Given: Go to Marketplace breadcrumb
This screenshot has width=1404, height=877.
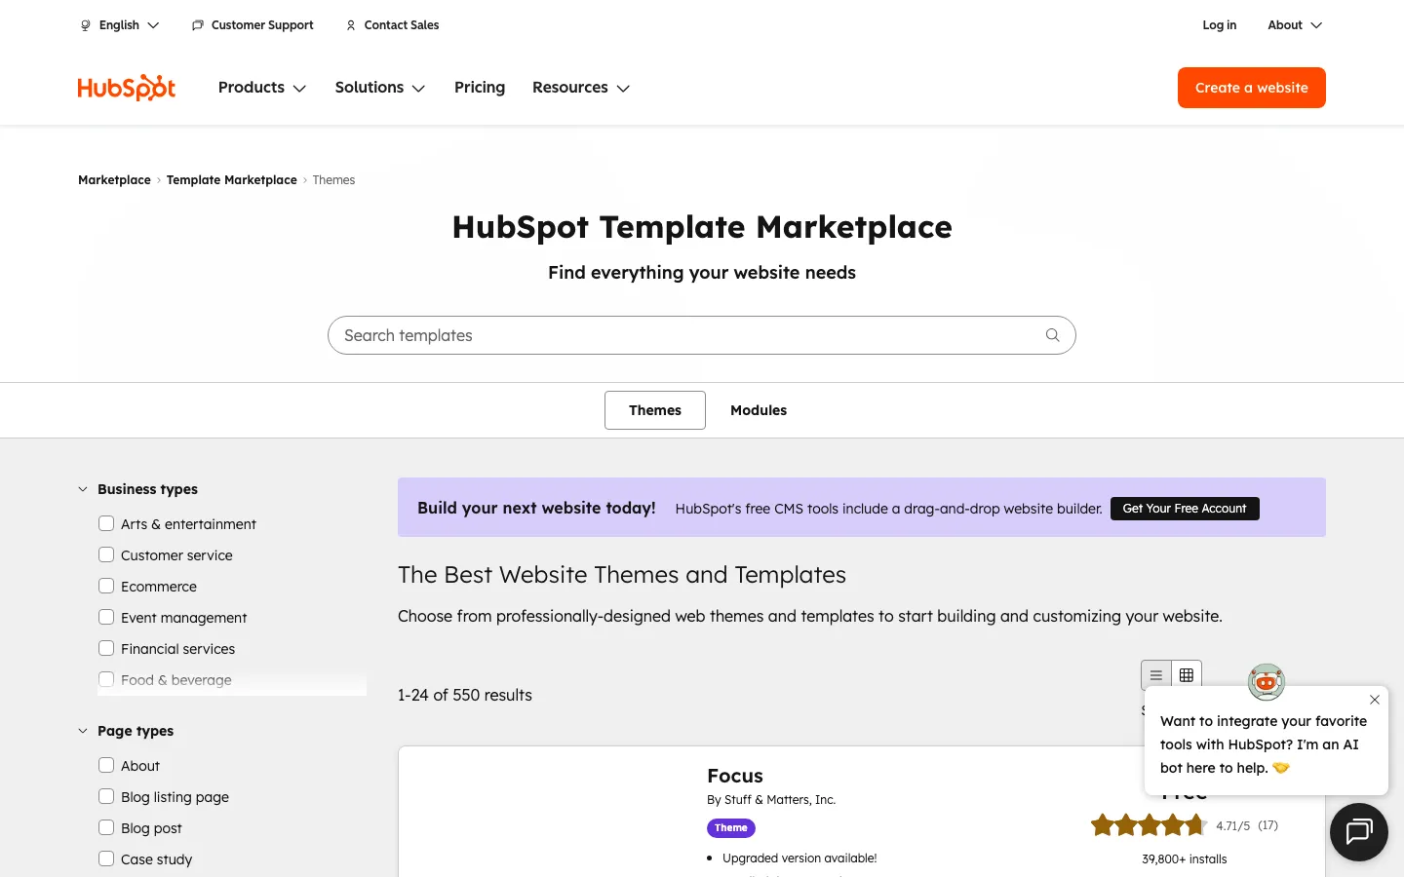Looking at the screenshot, I should 114,180.
